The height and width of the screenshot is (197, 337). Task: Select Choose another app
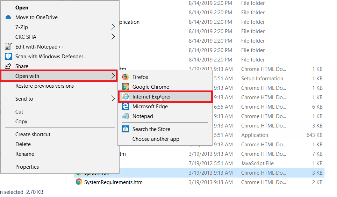coord(156,139)
